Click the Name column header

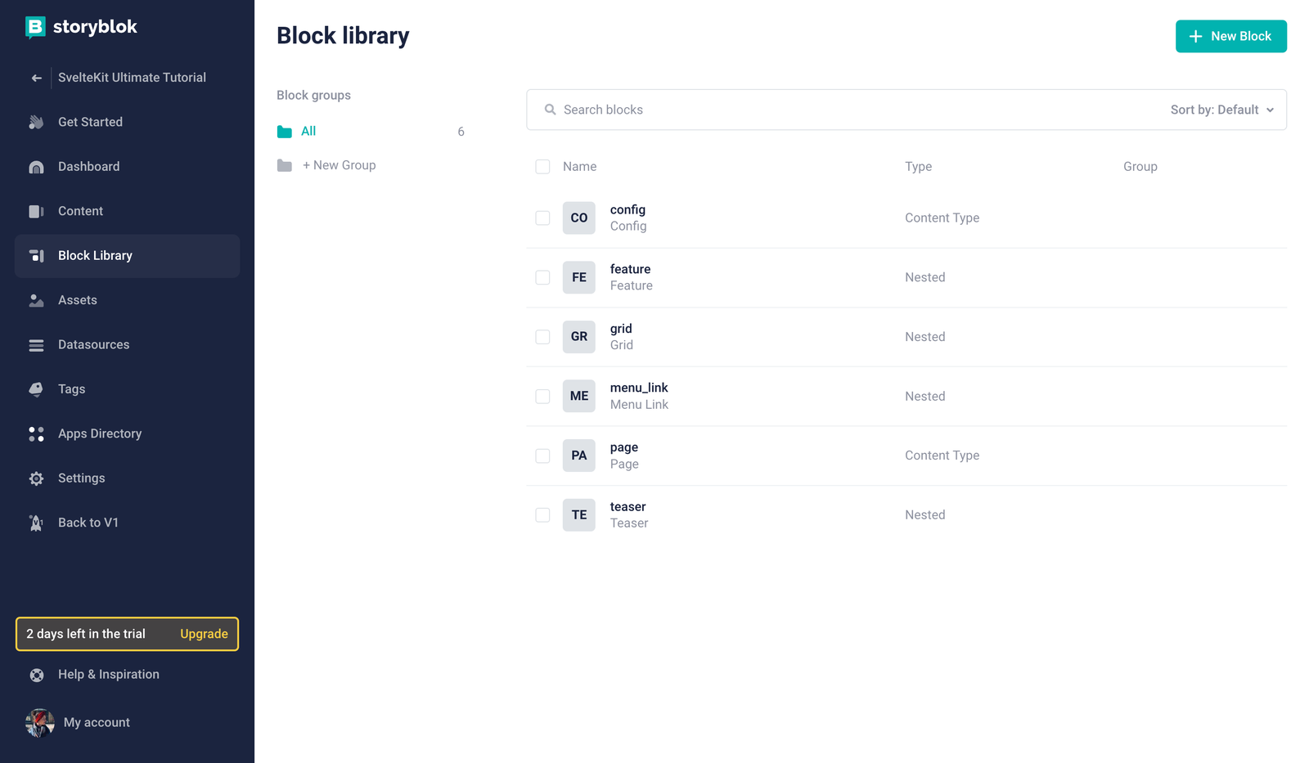579,167
